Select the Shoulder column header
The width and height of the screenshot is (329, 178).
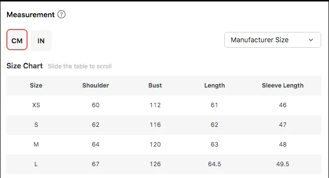95,86
